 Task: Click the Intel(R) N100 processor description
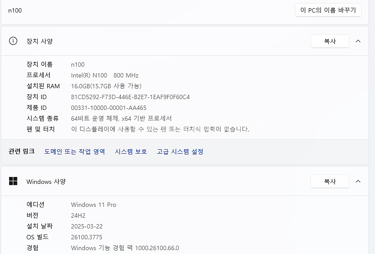(x=105, y=75)
